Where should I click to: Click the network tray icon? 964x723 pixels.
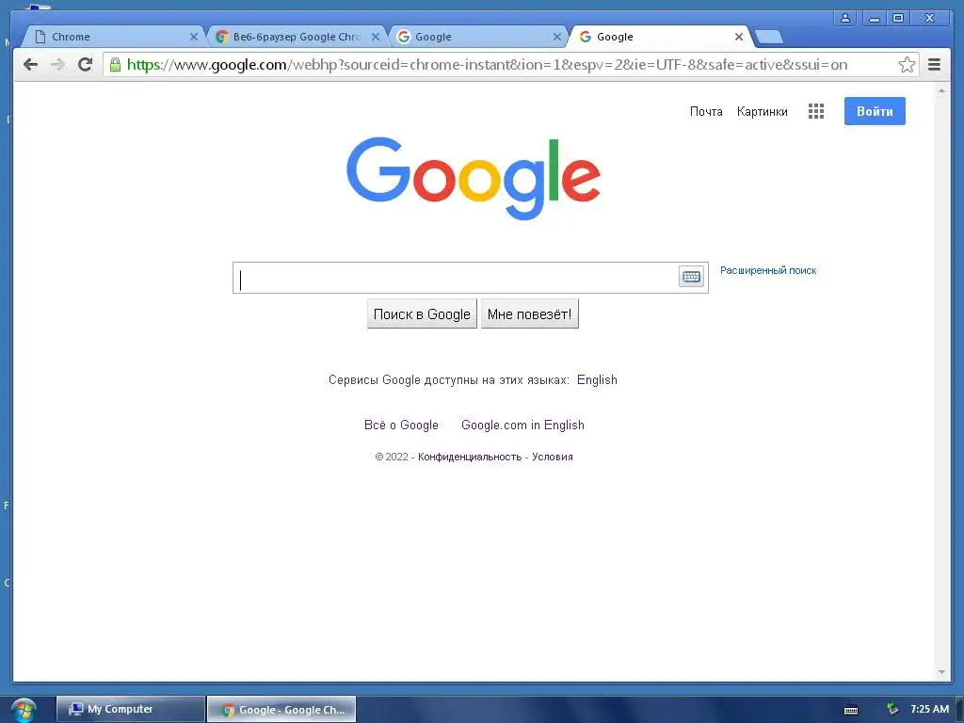[892, 709]
